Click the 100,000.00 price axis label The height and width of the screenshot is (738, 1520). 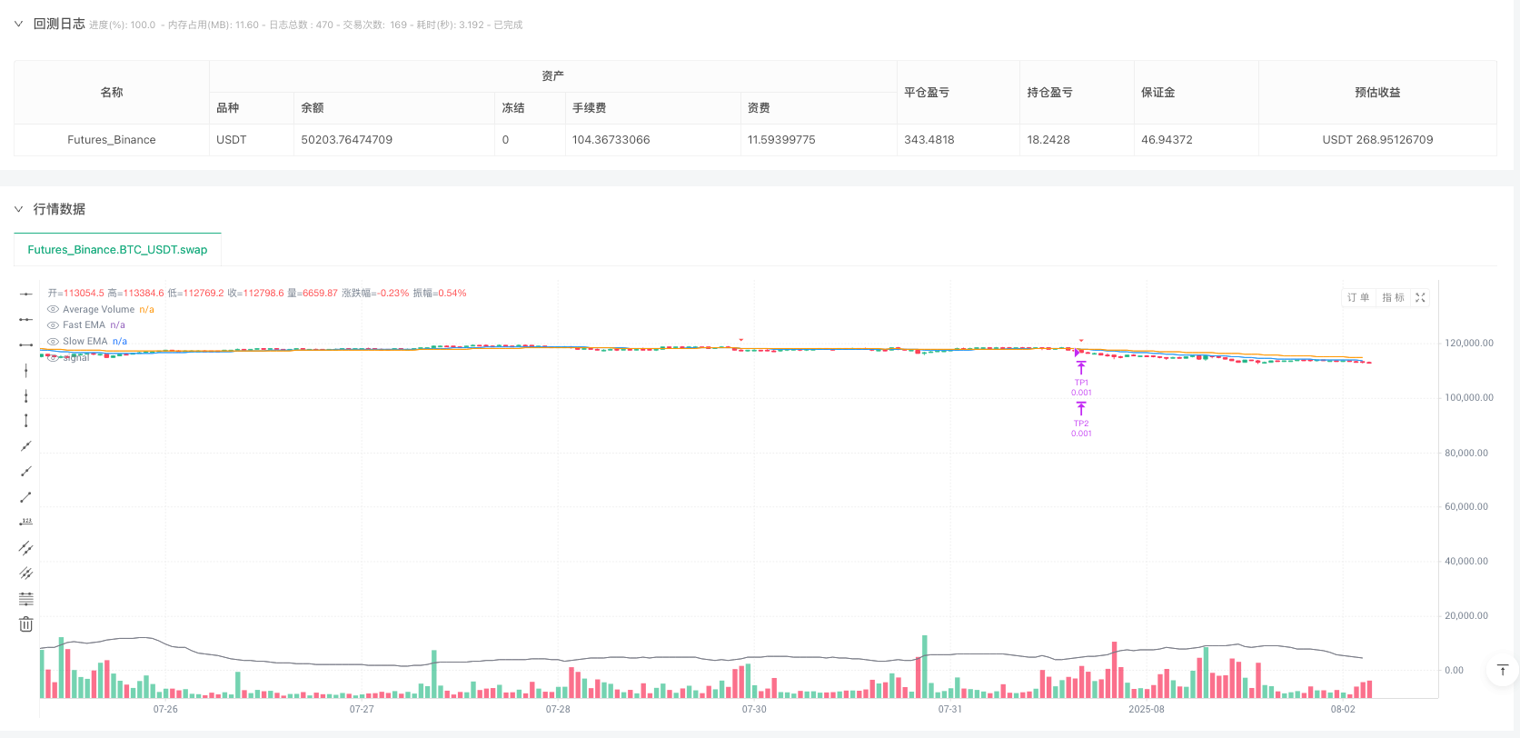coord(1469,398)
